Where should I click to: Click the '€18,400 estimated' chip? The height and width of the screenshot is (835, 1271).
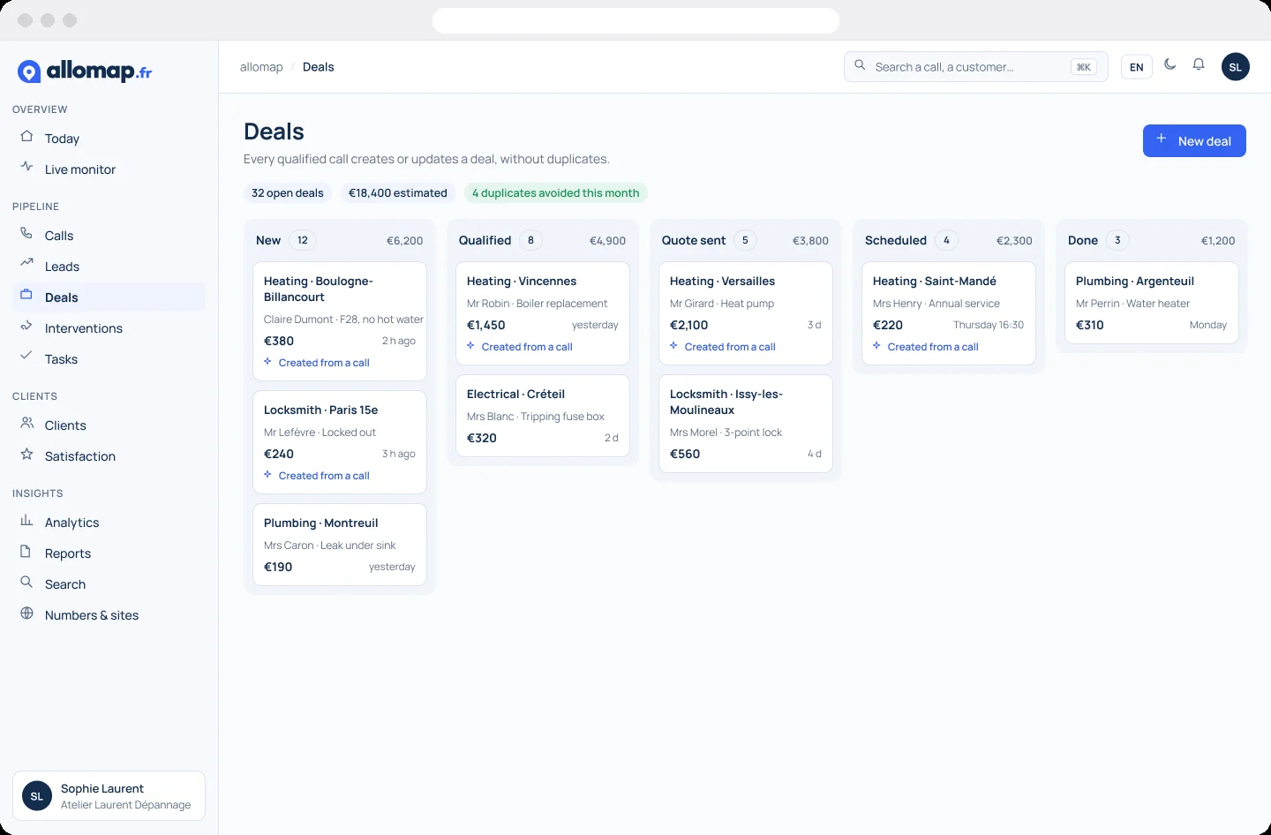398,193
